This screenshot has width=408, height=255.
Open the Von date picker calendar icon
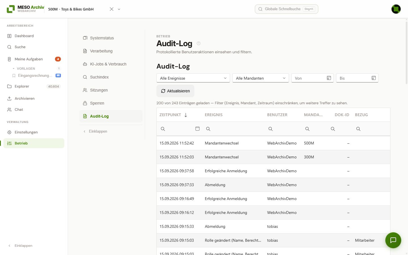click(329, 78)
